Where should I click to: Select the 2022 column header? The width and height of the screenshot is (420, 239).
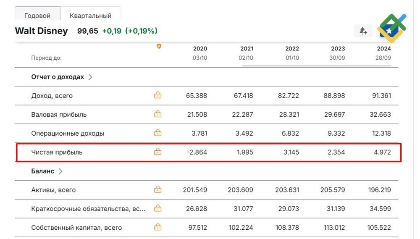292,48
